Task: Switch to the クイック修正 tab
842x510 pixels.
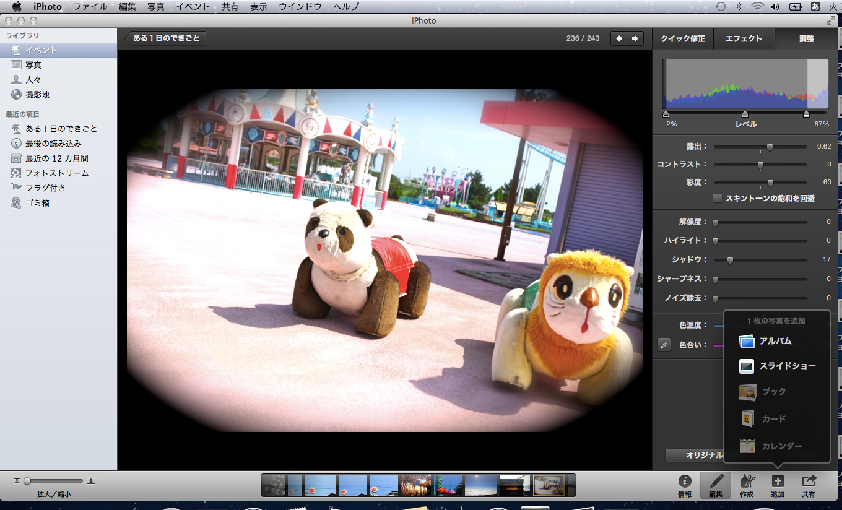Action: [683, 38]
